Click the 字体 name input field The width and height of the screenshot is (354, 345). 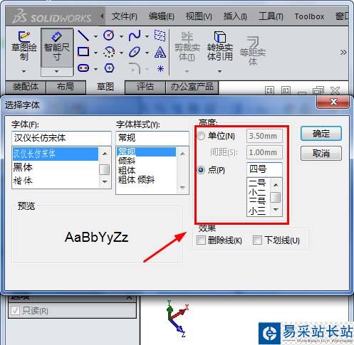tap(61, 138)
